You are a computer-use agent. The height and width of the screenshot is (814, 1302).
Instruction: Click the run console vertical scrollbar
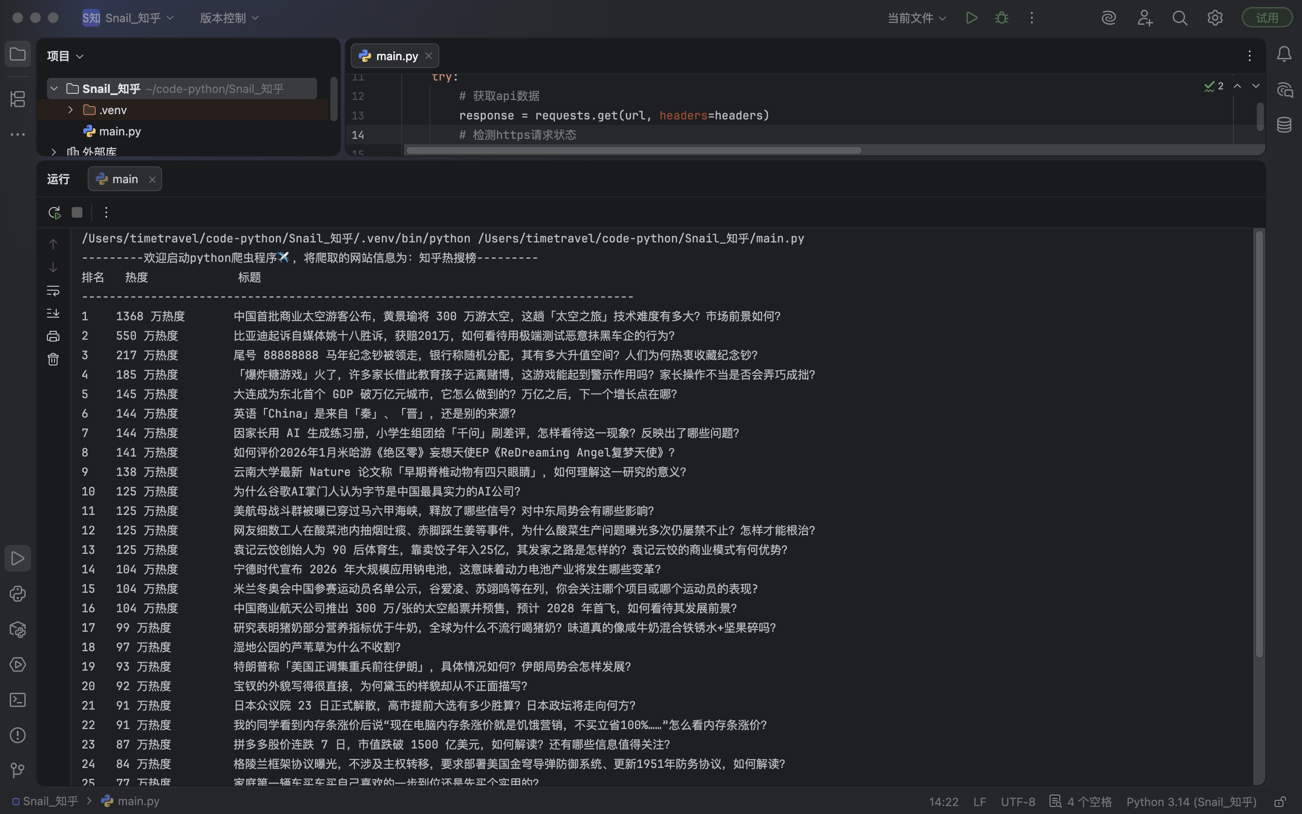(1259, 444)
